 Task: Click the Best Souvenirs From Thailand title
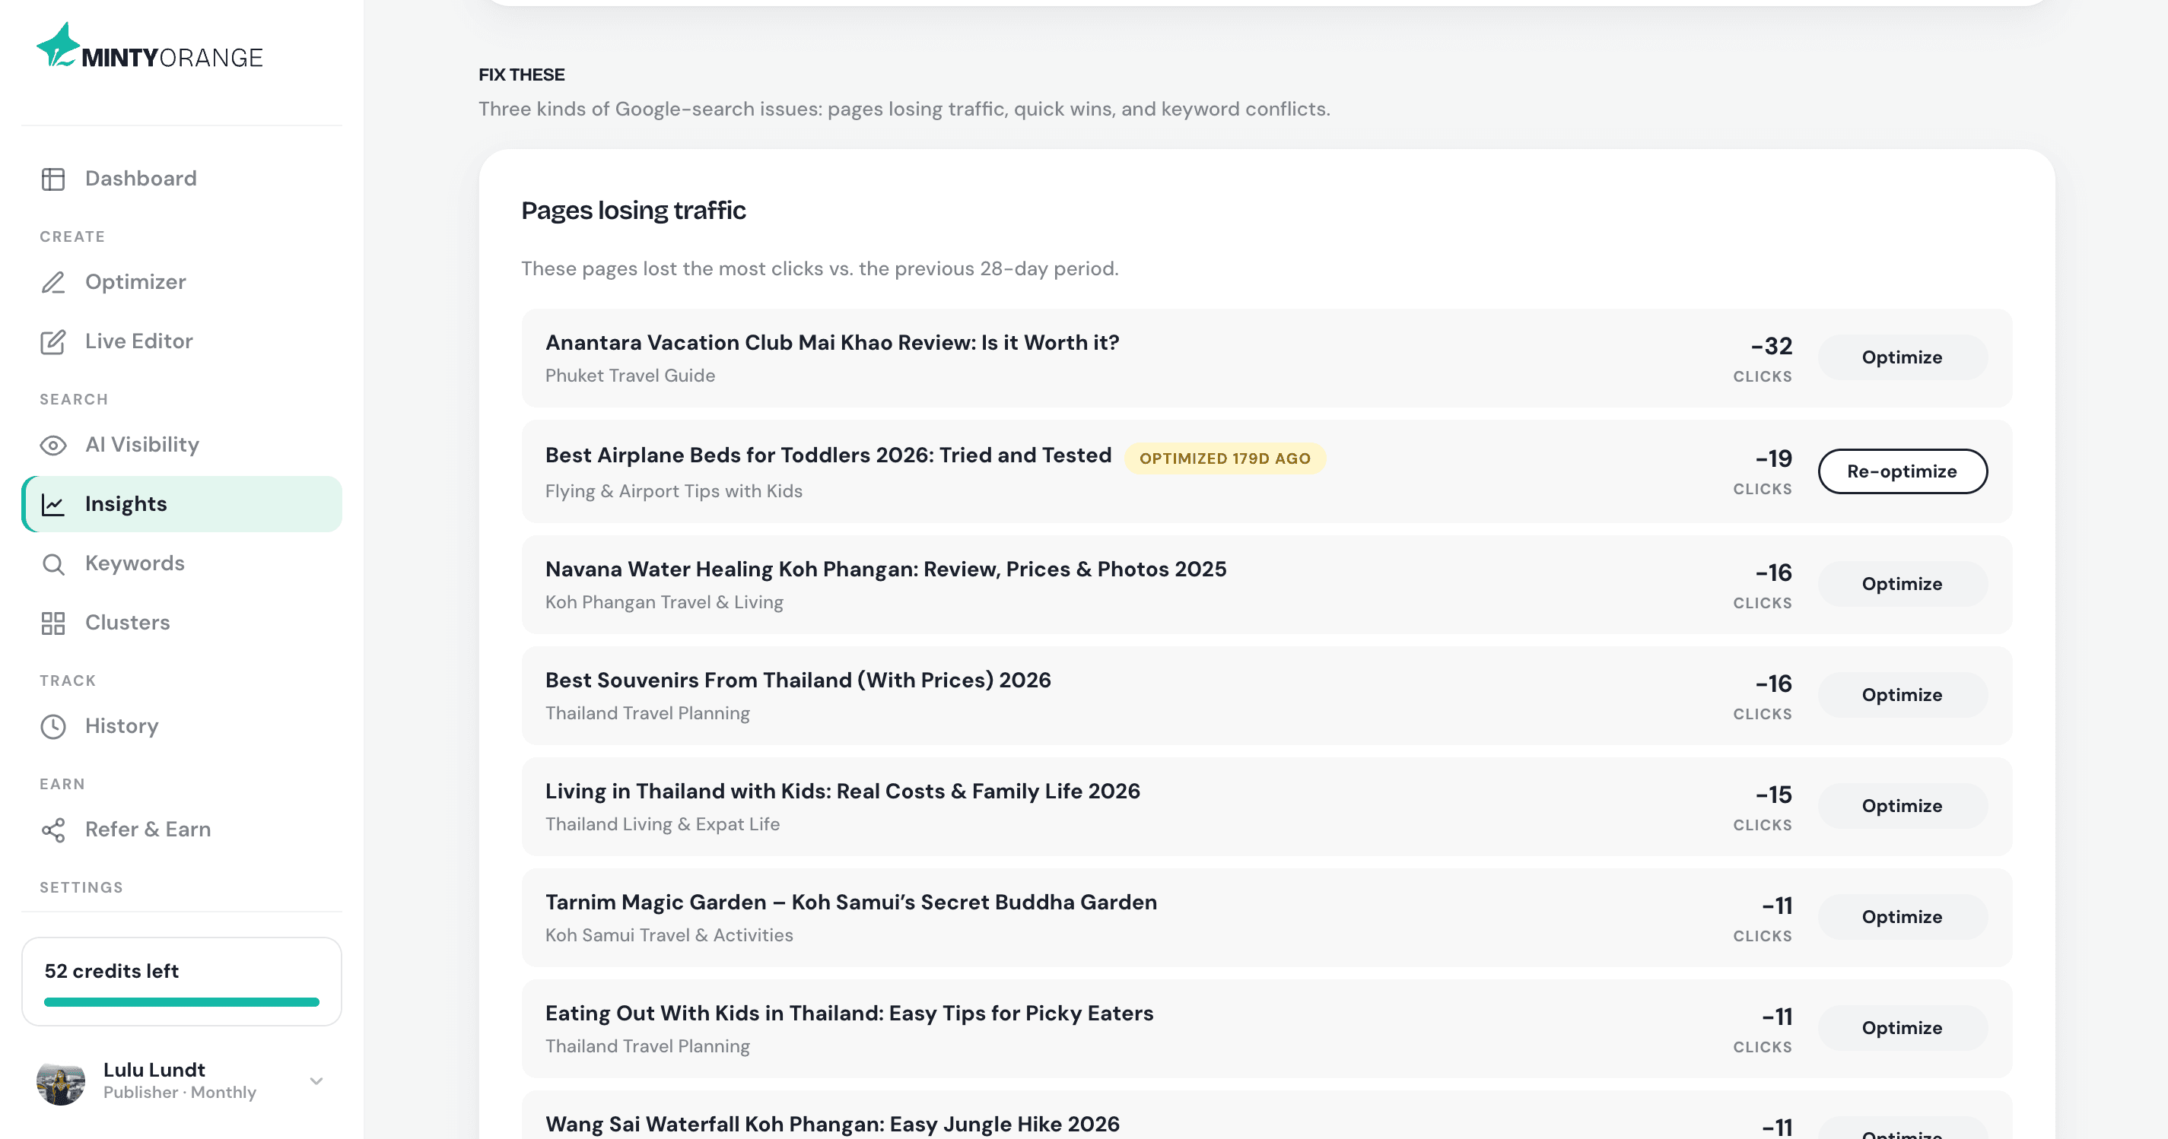(798, 681)
